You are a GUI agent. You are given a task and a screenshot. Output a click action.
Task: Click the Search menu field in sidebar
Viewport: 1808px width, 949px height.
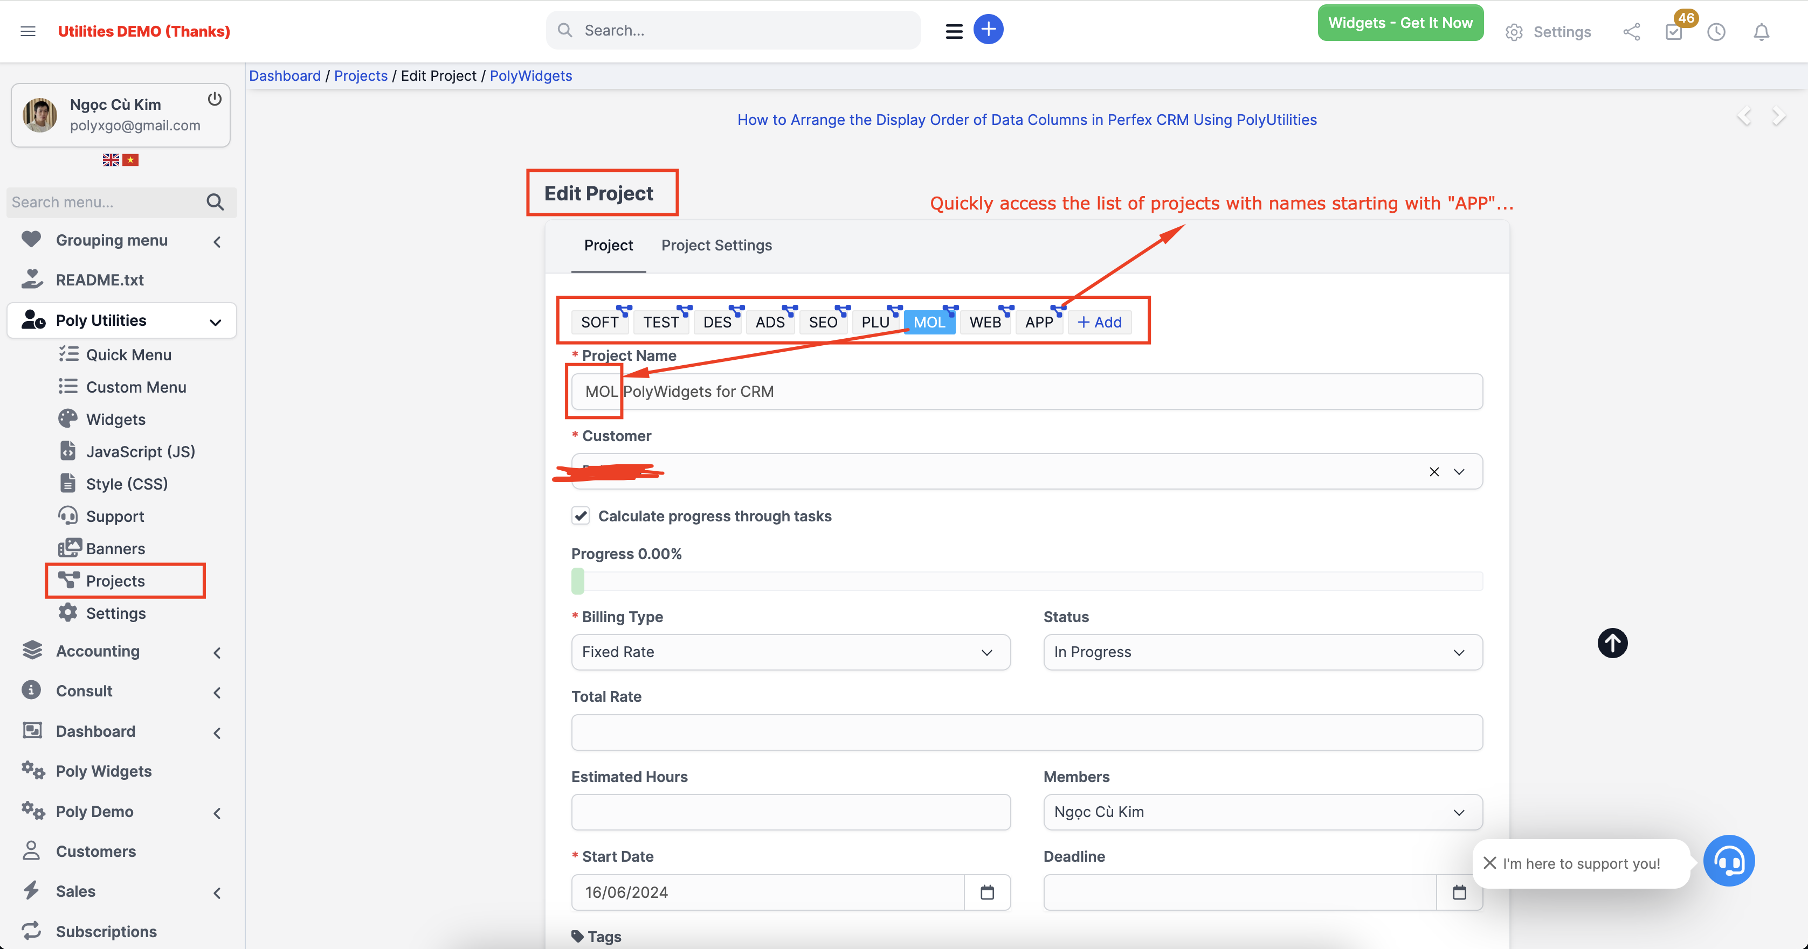coord(105,202)
